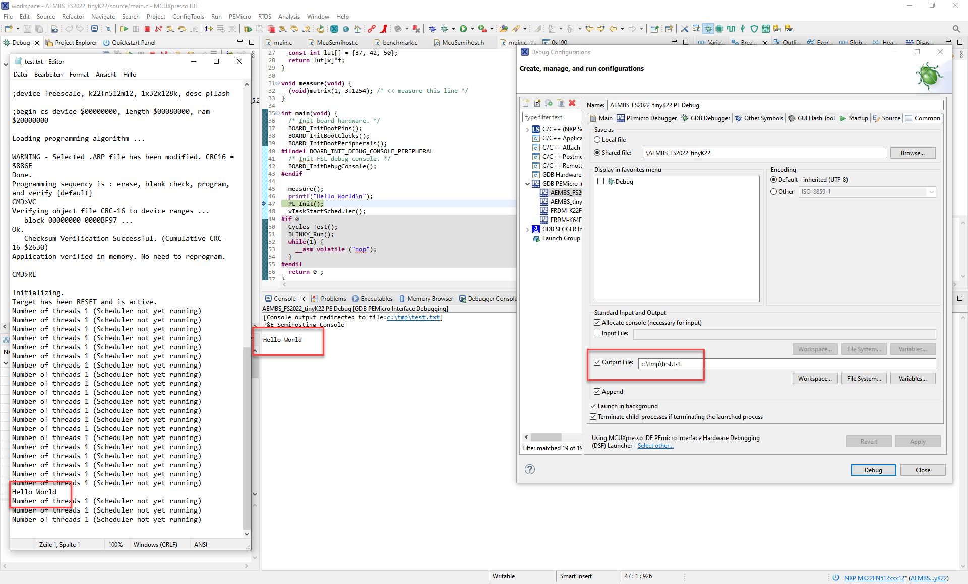Click the Output File path field
This screenshot has height=584, width=968.
pos(786,363)
